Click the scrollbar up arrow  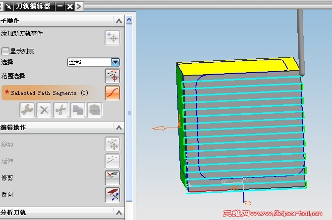(x=129, y=20)
